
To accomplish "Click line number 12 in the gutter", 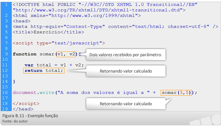I will click(x=5, y=70).
